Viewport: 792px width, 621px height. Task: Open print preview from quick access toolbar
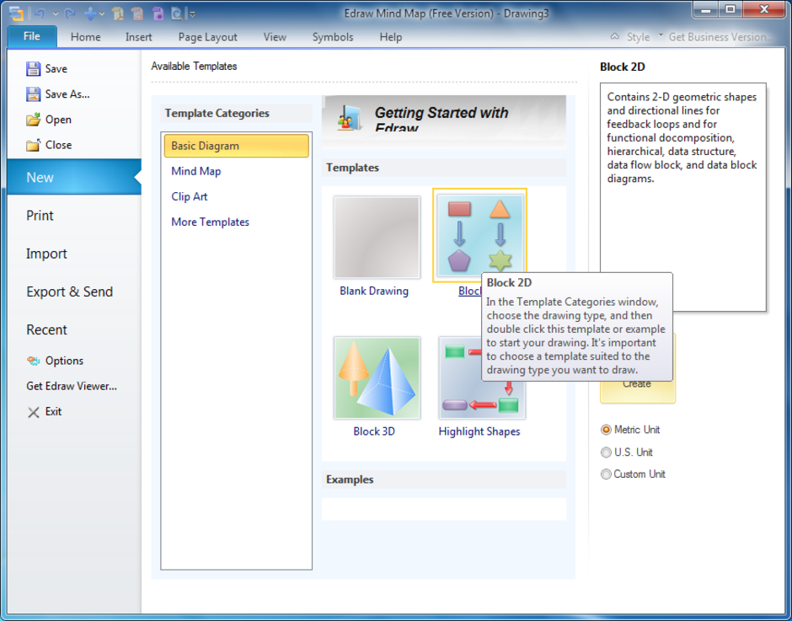click(x=177, y=13)
